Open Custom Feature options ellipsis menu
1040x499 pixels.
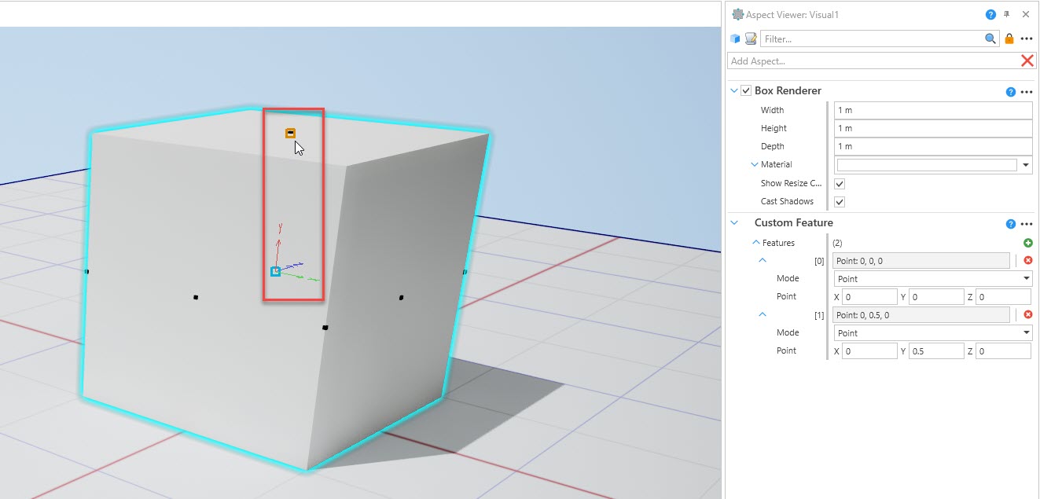point(1027,224)
